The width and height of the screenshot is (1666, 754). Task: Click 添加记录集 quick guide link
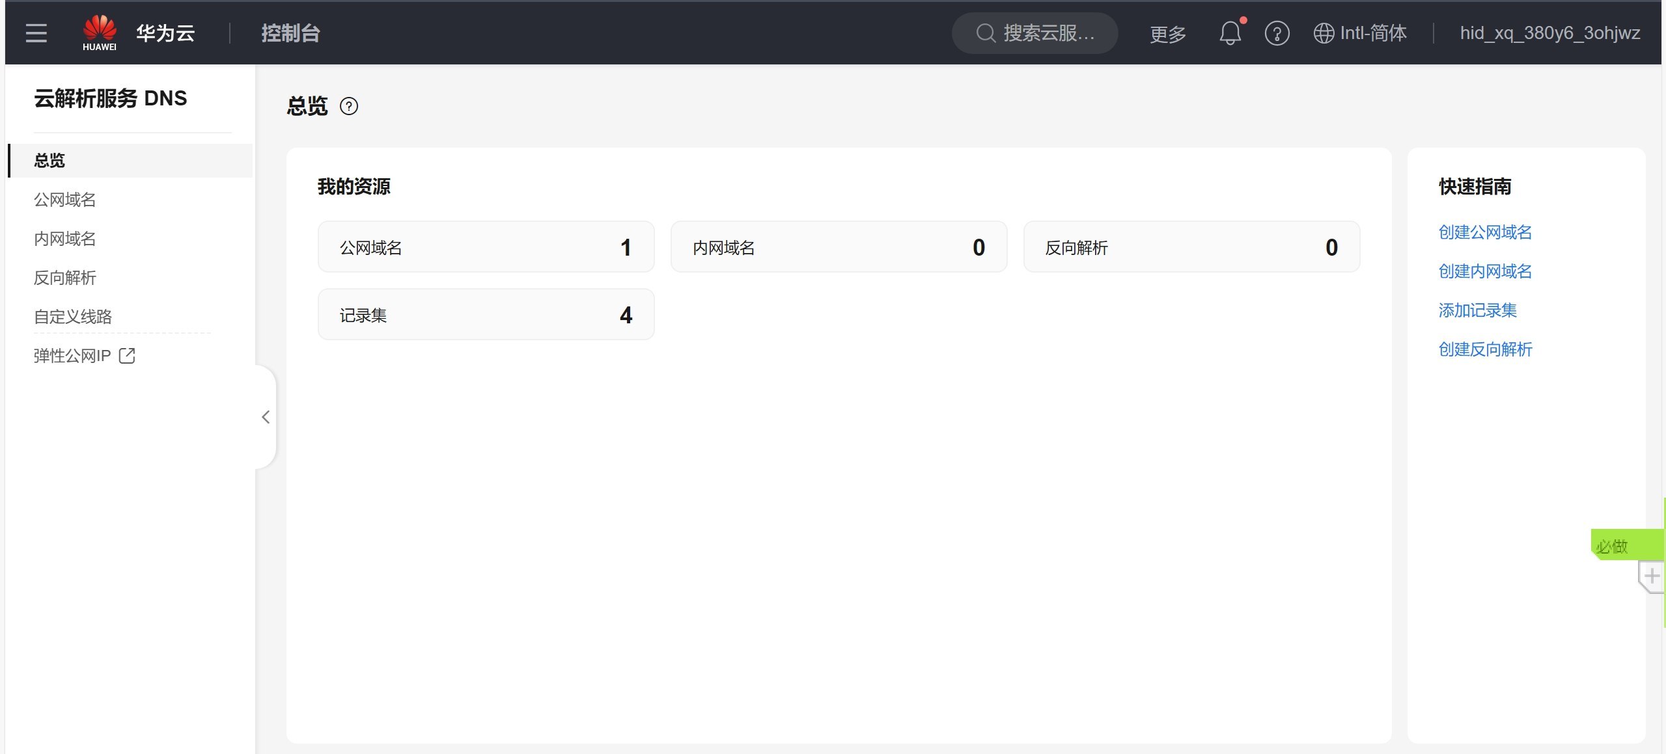(x=1477, y=310)
